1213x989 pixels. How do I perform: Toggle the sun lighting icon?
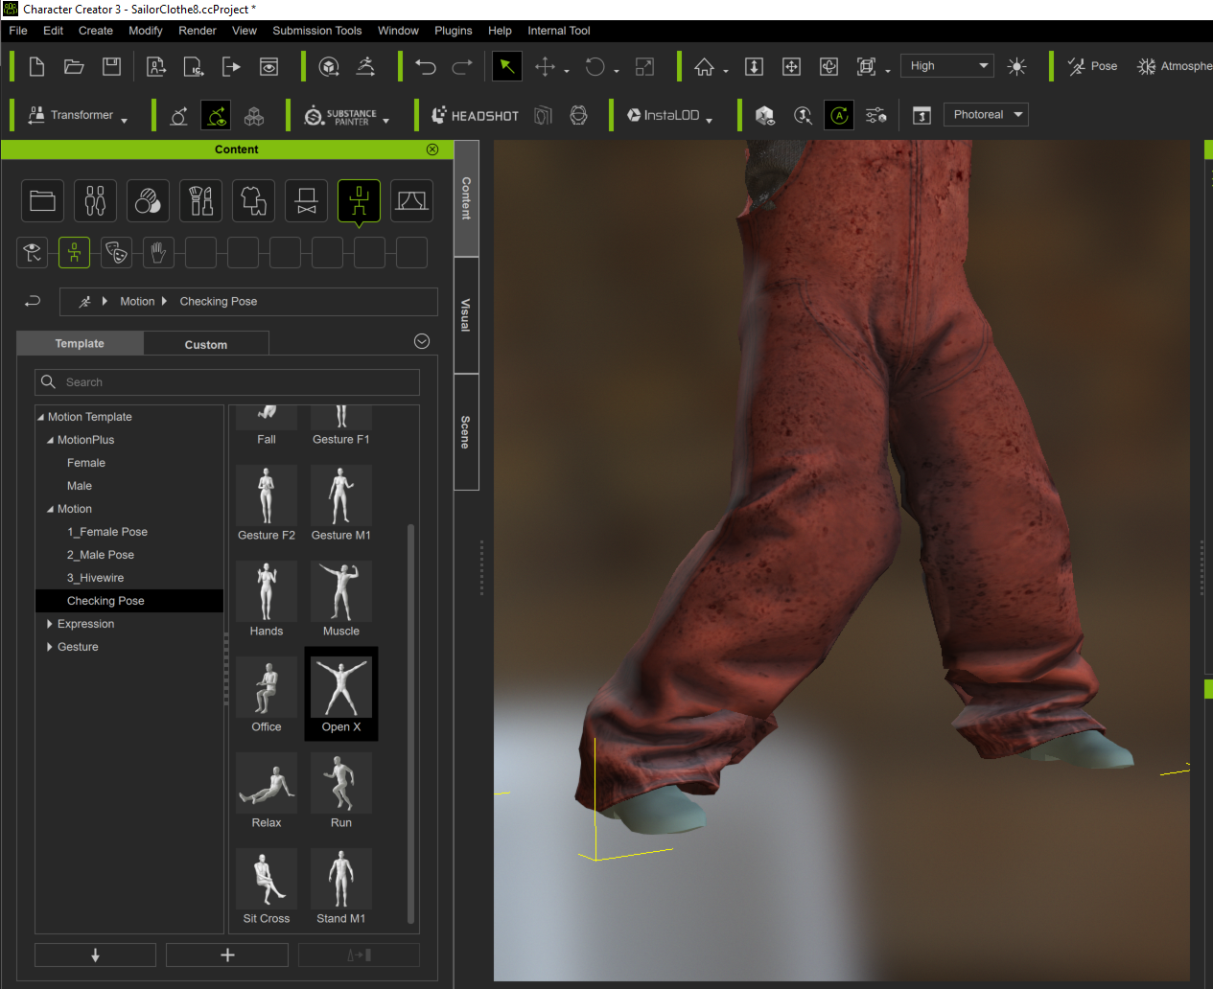tap(1016, 66)
